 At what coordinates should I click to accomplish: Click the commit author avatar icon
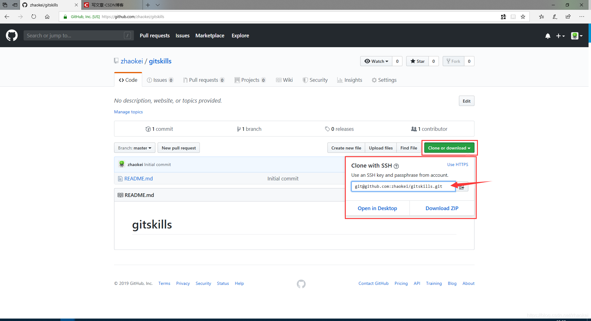[x=122, y=164]
